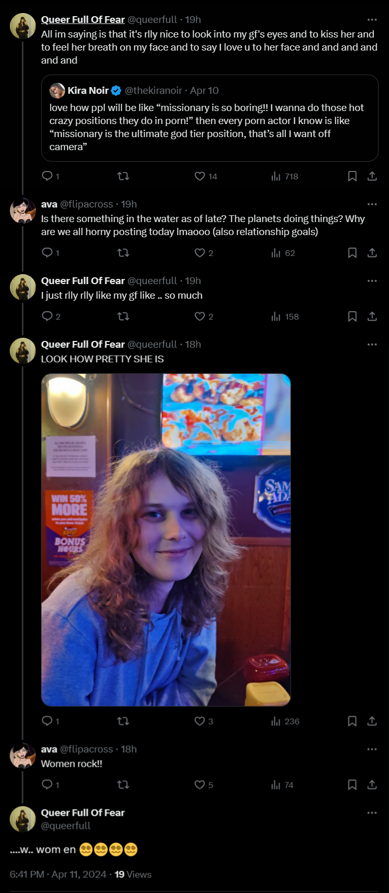389x893 pixels.
Task: View analytics showing 718 views
Action: coord(285,176)
